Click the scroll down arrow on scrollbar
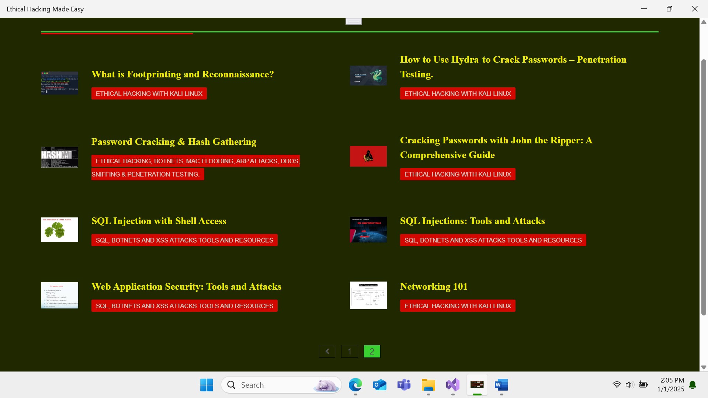The image size is (708, 398). coord(704,367)
